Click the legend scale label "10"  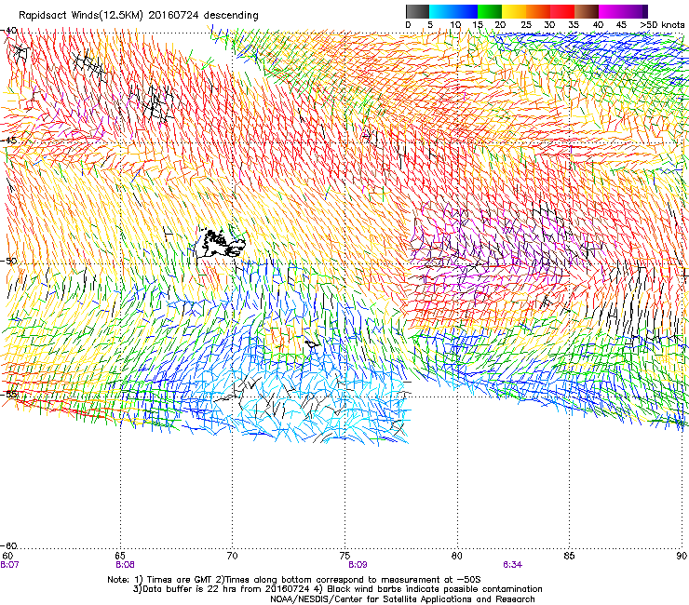[x=455, y=25]
